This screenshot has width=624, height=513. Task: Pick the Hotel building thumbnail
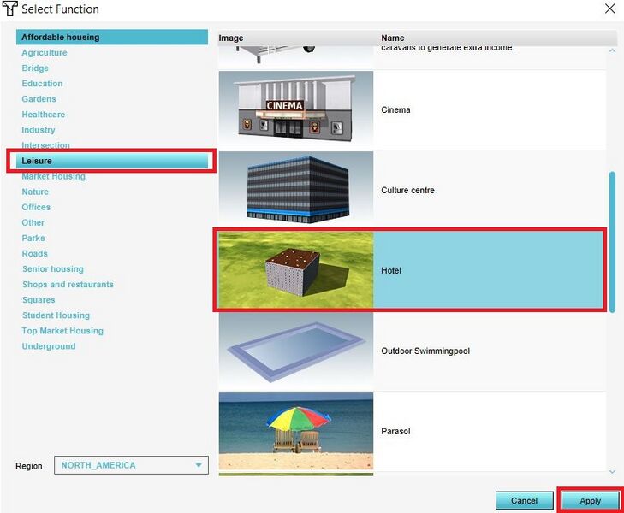tap(295, 270)
